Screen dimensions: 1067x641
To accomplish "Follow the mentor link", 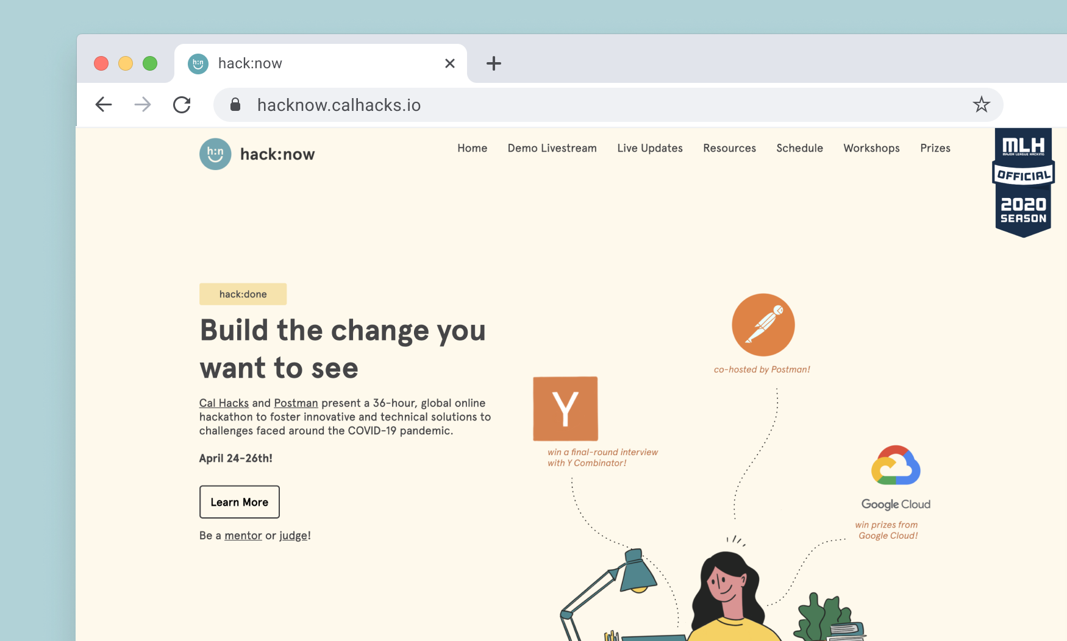I will pyautogui.click(x=243, y=536).
